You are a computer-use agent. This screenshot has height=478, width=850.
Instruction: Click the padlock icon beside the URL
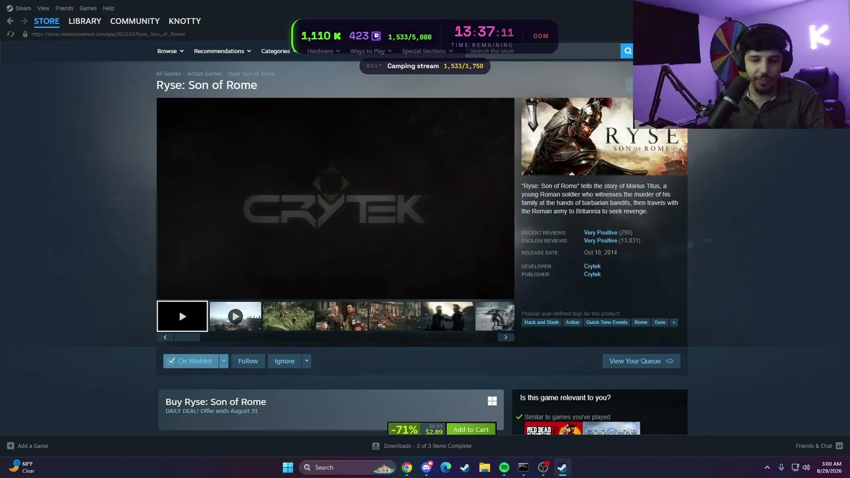point(25,34)
